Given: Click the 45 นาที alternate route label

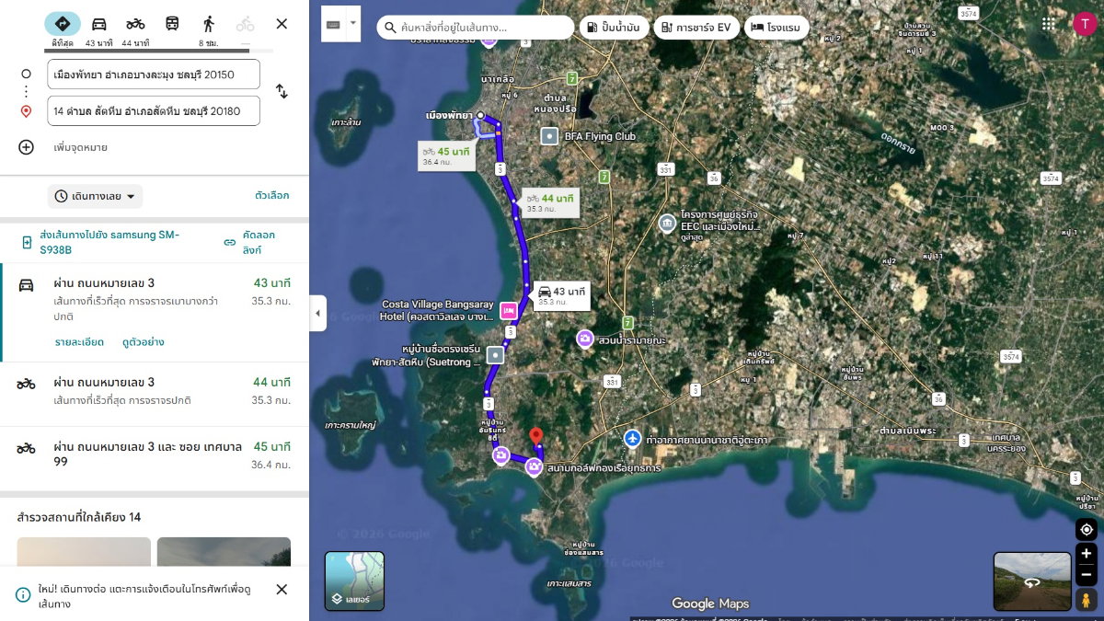Looking at the screenshot, I should (x=446, y=156).
